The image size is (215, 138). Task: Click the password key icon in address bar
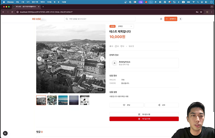[x=197, y=12]
